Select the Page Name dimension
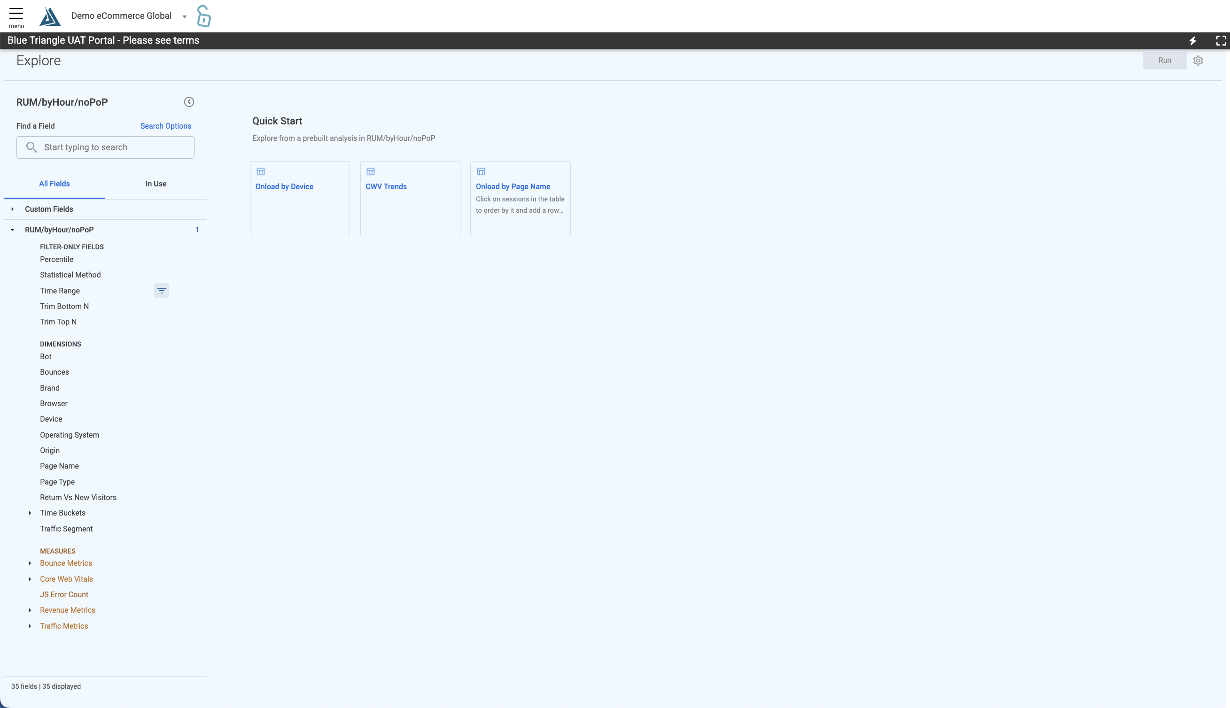The width and height of the screenshot is (1230, 708). point(59,466)
